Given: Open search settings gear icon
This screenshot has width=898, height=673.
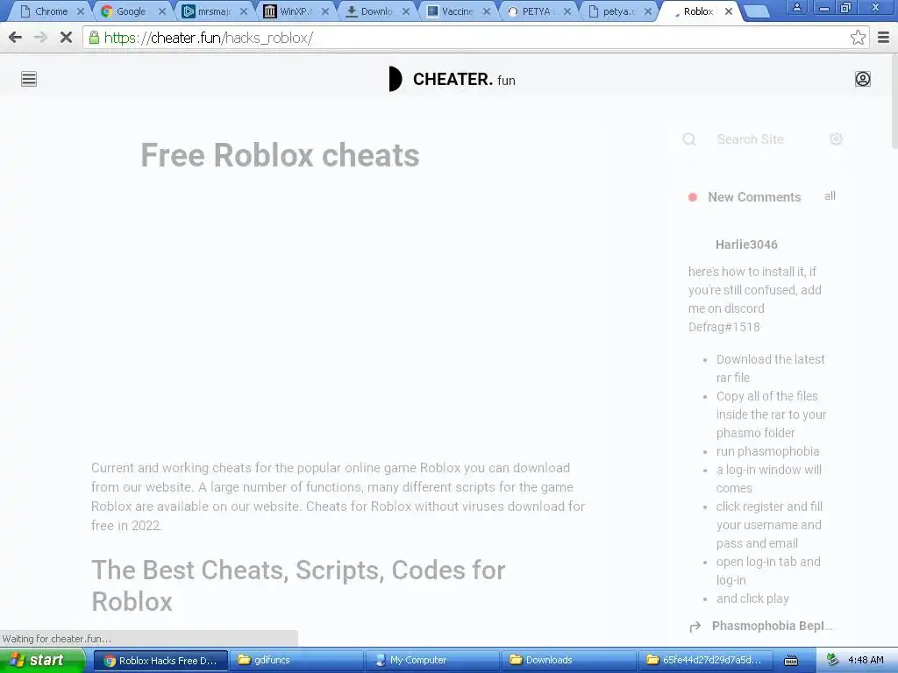Looking at the screenshot, I should coord(836,139).
